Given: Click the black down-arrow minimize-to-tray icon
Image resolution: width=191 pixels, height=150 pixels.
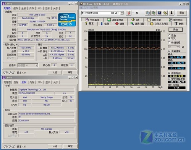Looking at the screenshot, I should point(172,13).
